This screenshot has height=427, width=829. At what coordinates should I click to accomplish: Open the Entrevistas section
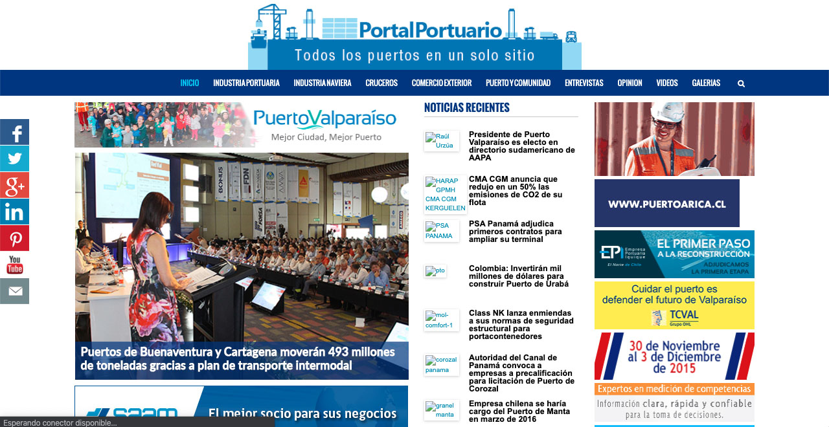[584, 83]
